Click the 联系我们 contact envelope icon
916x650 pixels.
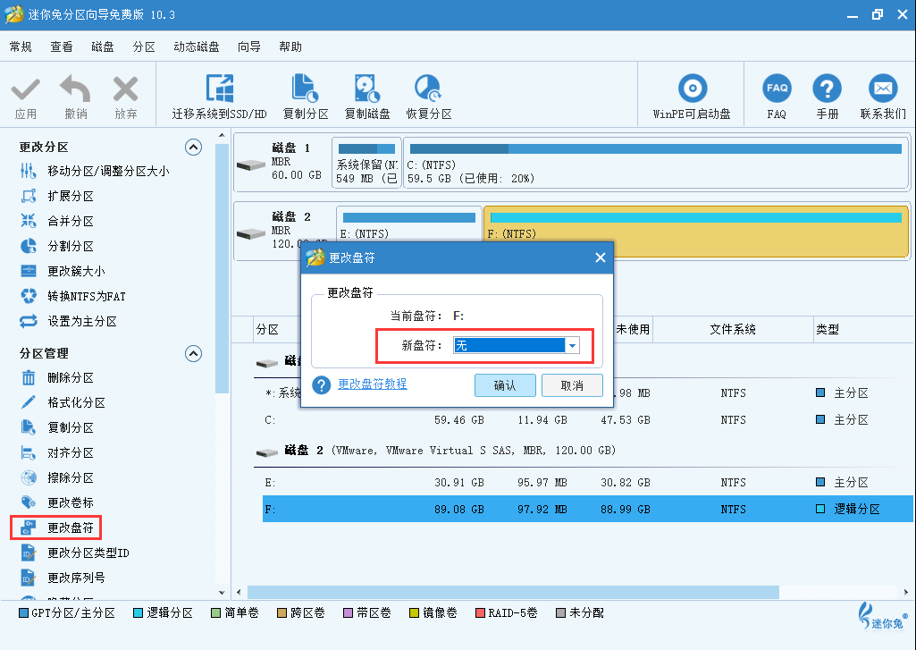pyautogui.click(x=883, y=89)
